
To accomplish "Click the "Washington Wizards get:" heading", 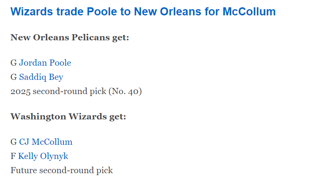I will 68,117.
